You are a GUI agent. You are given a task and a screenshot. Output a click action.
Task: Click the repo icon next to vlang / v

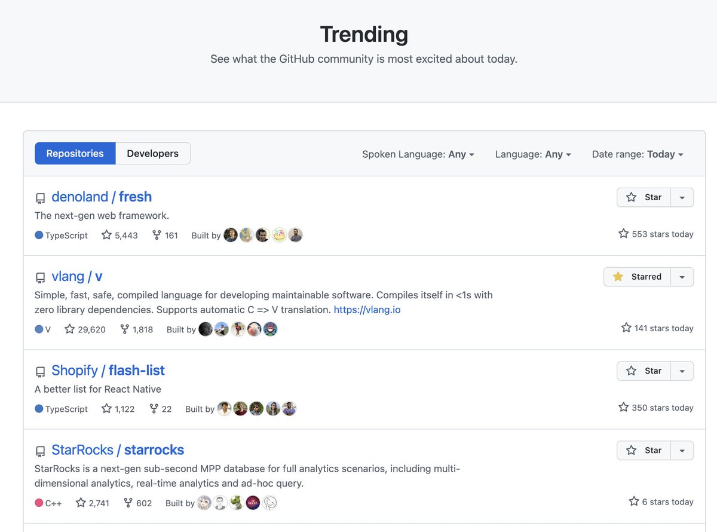pos(40,278)
